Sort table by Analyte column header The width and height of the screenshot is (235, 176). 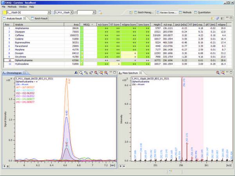(39, 24)
